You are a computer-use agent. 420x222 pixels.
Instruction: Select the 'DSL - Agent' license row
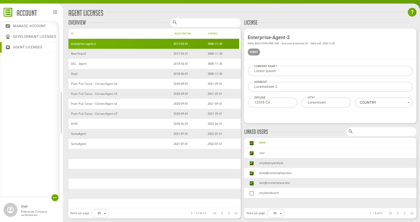coord(154,64)
